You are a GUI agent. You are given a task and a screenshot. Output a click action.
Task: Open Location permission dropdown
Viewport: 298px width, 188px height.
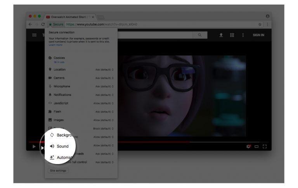[x=104, y=70]
